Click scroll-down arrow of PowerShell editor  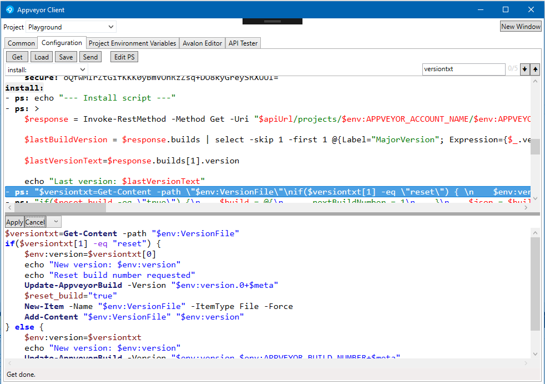coord(535,353)
